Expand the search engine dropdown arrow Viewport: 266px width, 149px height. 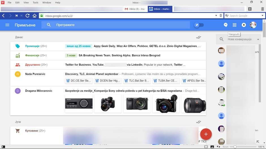(262, 16)
